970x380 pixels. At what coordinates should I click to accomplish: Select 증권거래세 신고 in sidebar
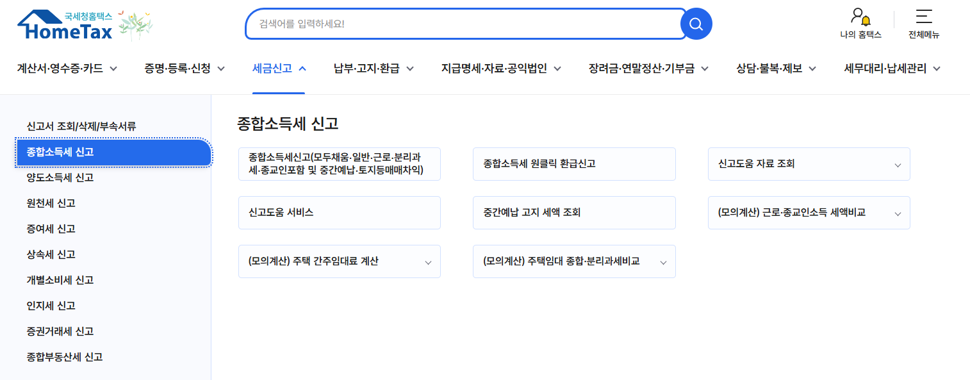pyautogui.click(x=60, y=331)
